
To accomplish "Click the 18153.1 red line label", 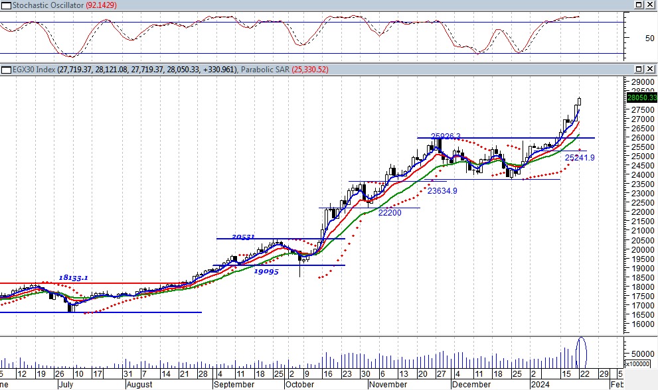I will pos(73,279).
